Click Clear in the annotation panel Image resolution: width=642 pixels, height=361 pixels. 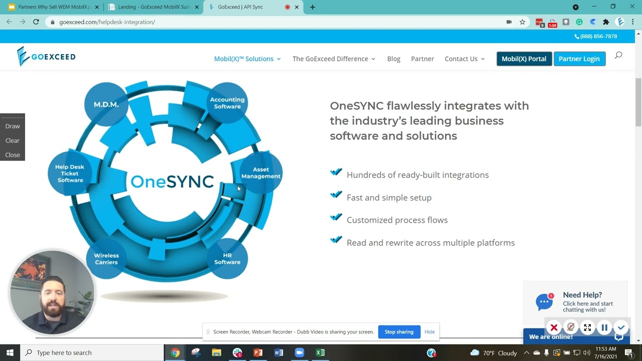tap(13, 140)
